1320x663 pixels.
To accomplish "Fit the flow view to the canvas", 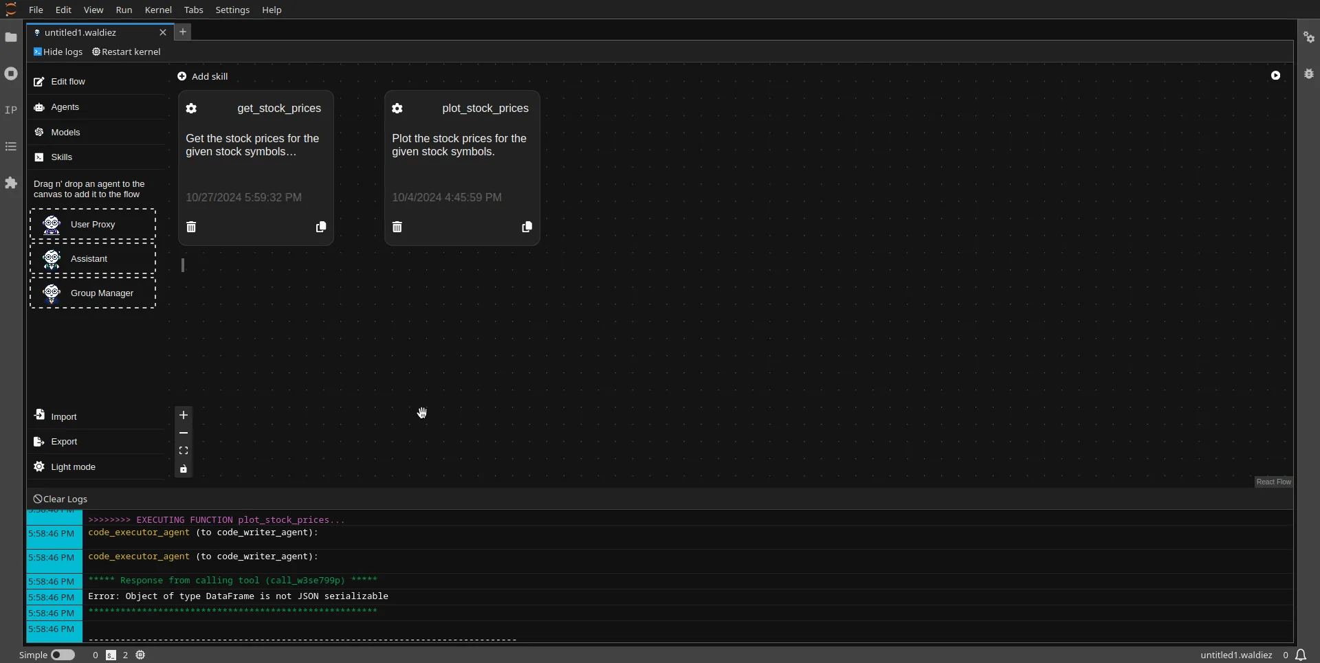I will click(x=184, y=451).
